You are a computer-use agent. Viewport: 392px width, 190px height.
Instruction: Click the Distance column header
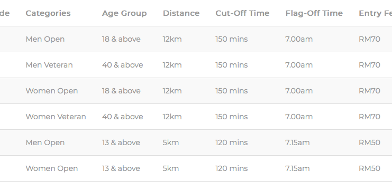[x=181, y=13]
